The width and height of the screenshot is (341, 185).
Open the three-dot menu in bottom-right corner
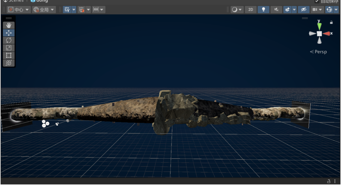(335, 181)
